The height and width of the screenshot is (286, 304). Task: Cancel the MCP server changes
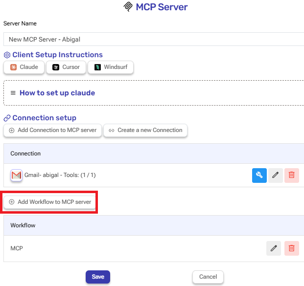208,277
